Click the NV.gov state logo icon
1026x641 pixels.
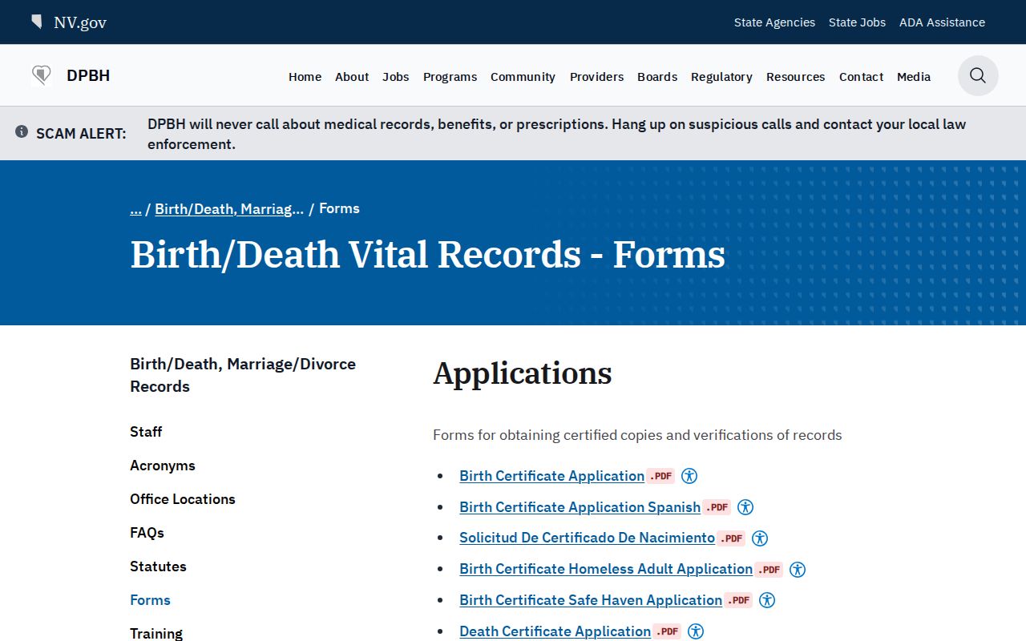37,22
